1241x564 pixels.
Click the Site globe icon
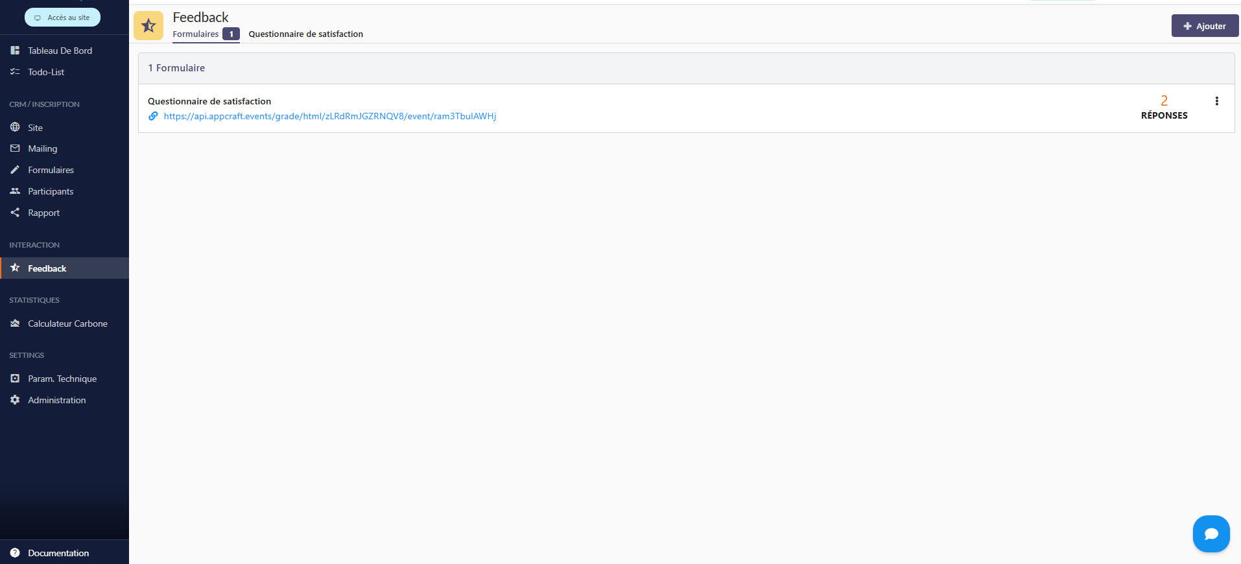click(15, 128)
